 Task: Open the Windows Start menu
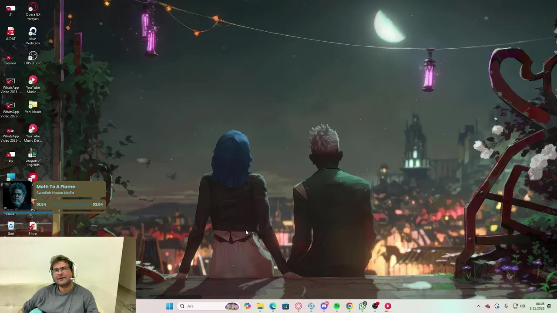click(x=169, y=306)
